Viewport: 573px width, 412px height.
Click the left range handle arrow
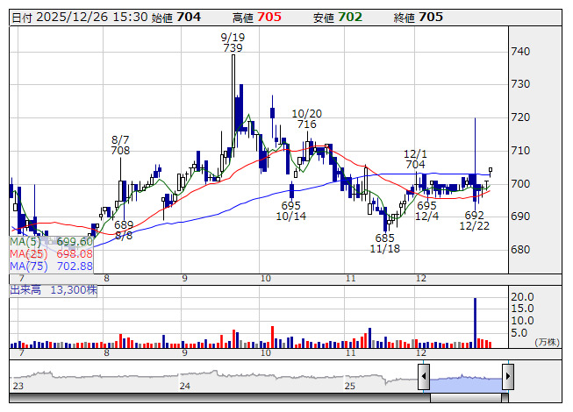pyautogui.click(x=423, y=377)
